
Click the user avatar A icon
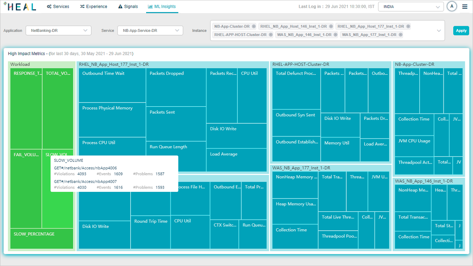point(451,6)
